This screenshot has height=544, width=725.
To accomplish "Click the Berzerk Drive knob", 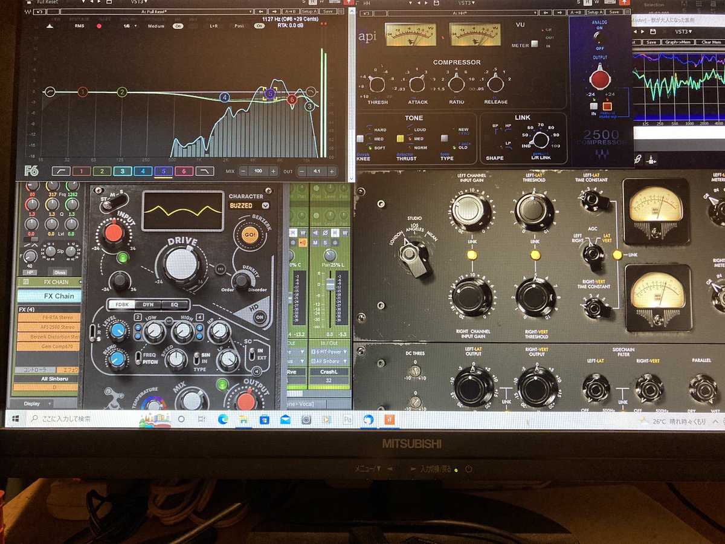I will pos(182,264).
